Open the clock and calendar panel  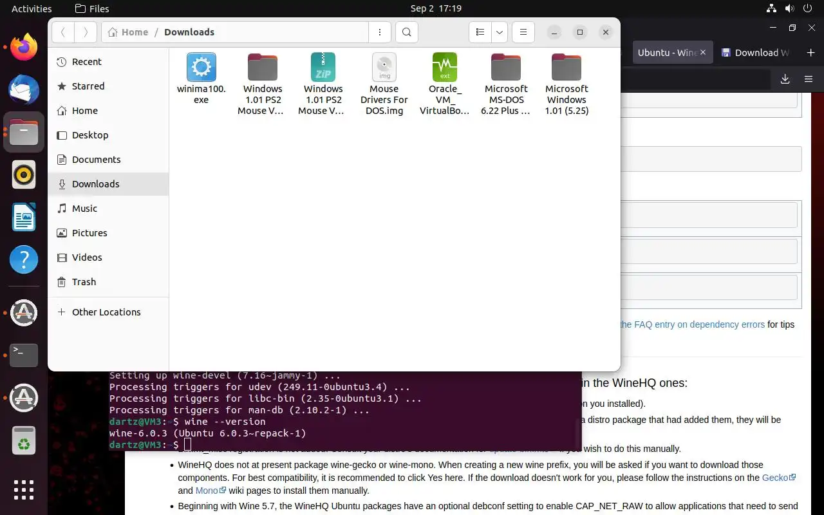point(436,8)
